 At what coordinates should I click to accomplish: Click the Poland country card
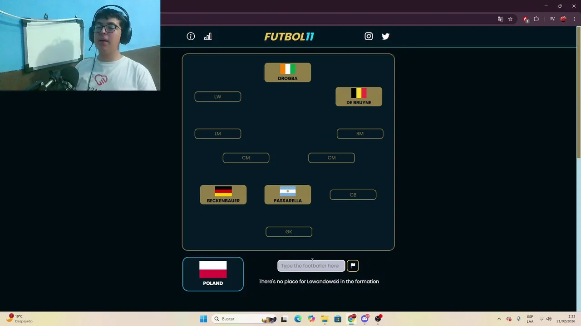[213, 274]
